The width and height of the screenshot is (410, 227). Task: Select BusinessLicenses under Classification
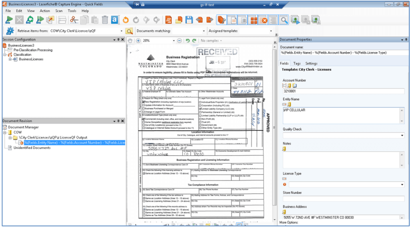coord(31,59)
